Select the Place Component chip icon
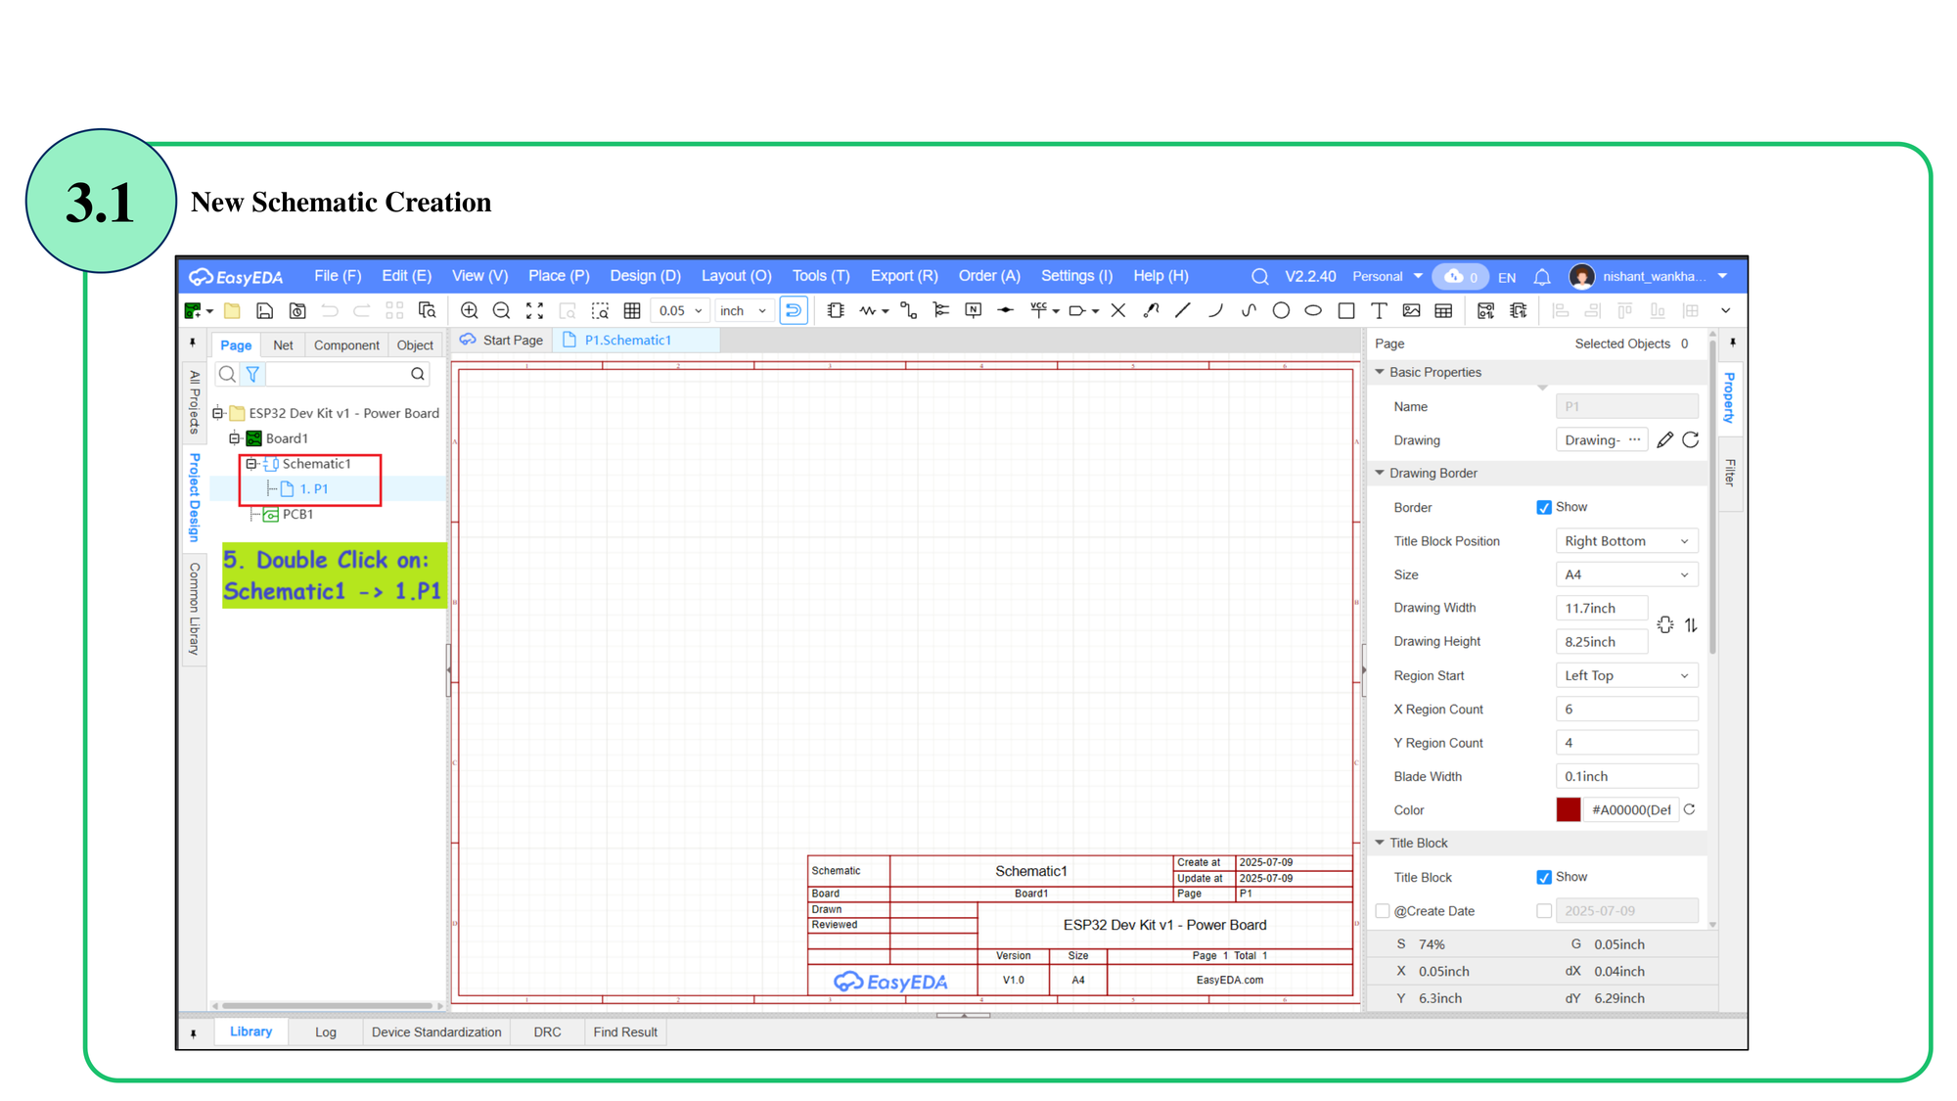Screen dimensions: 1957x1101 click(836, 311)
